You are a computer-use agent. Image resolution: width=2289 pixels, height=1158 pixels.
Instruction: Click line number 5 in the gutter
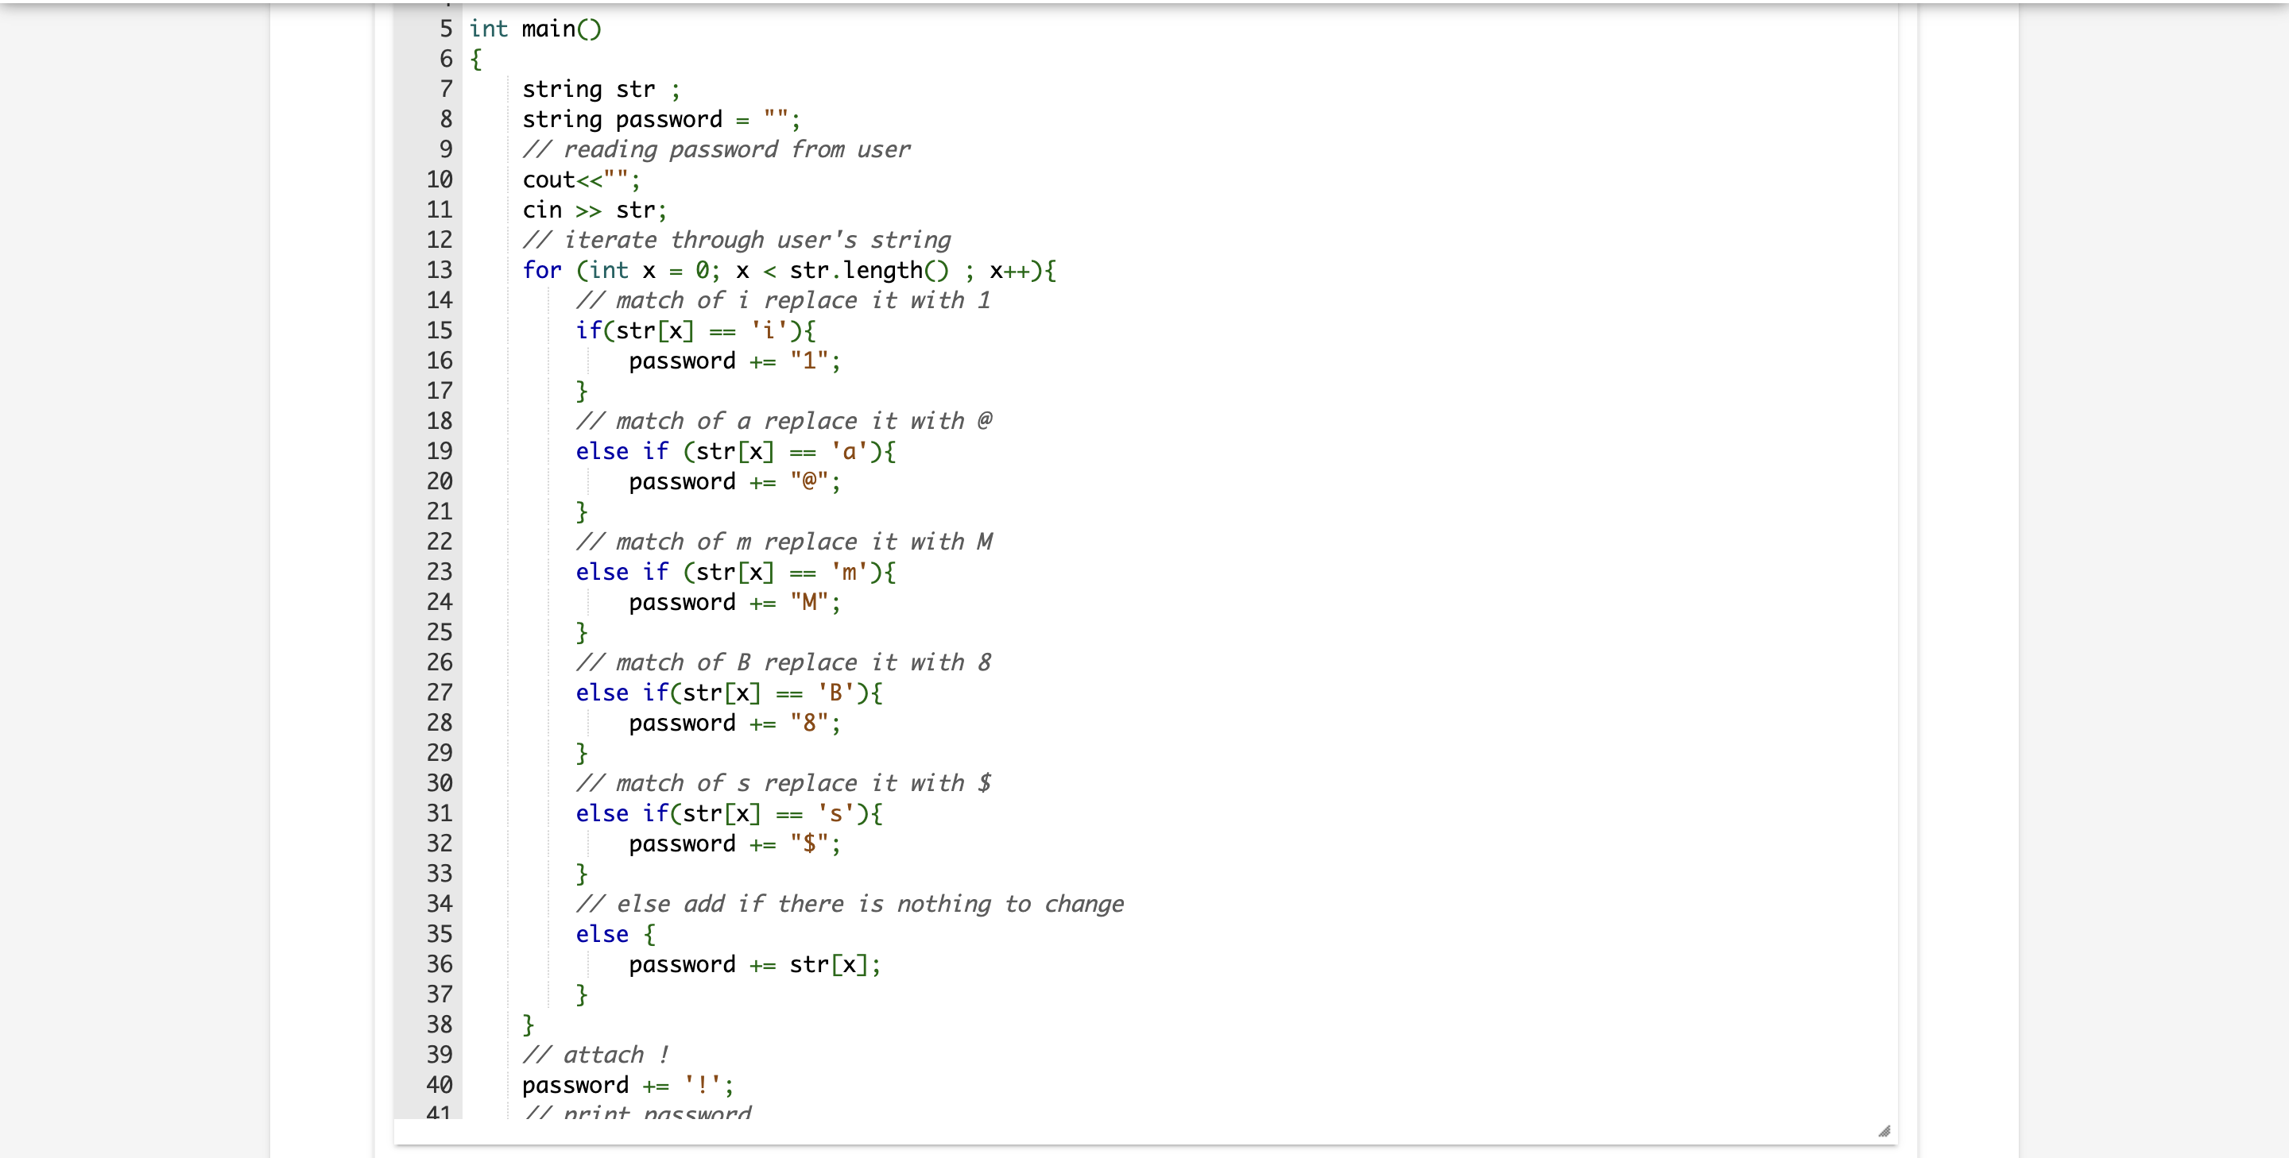point(444,29)
